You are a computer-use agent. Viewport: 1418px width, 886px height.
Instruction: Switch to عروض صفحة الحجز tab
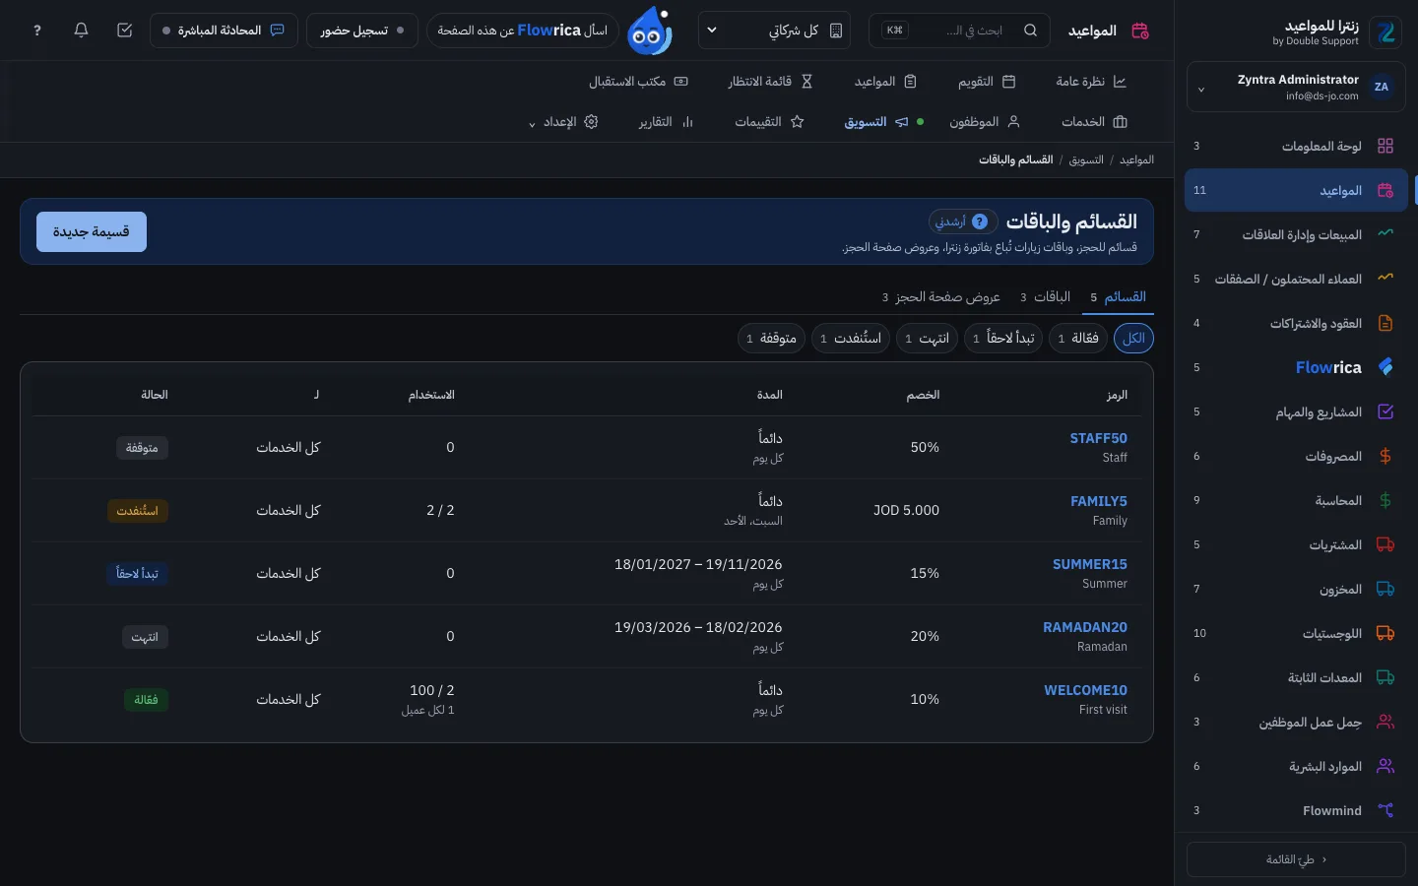(x=940, y=296)
